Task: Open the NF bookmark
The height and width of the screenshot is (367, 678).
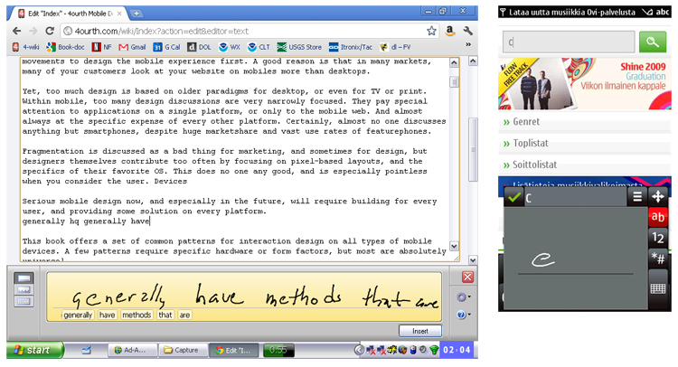Action: [102, 47]
